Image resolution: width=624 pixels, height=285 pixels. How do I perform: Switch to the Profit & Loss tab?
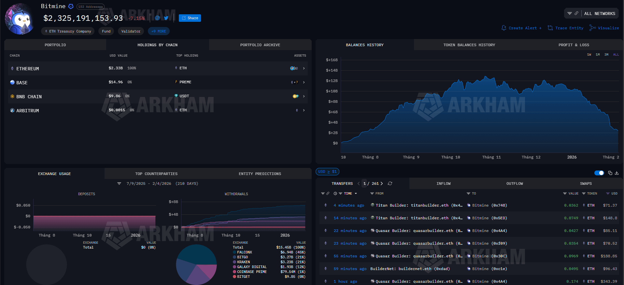point(574,45)
